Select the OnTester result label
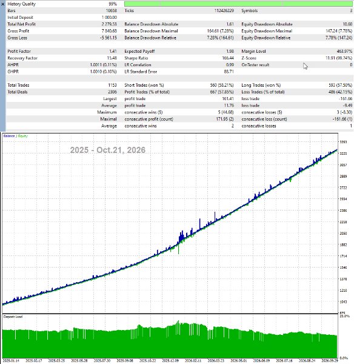 point(255,65)
